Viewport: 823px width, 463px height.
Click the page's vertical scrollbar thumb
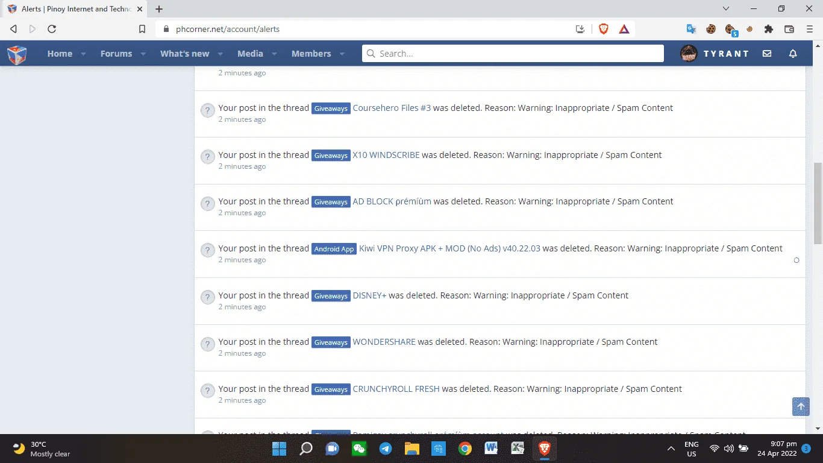(818, 203)
